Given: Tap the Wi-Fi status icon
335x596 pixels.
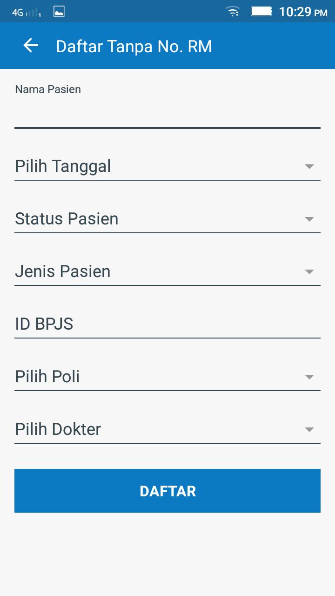Looking at the screenshot, I should pos(233,12).
